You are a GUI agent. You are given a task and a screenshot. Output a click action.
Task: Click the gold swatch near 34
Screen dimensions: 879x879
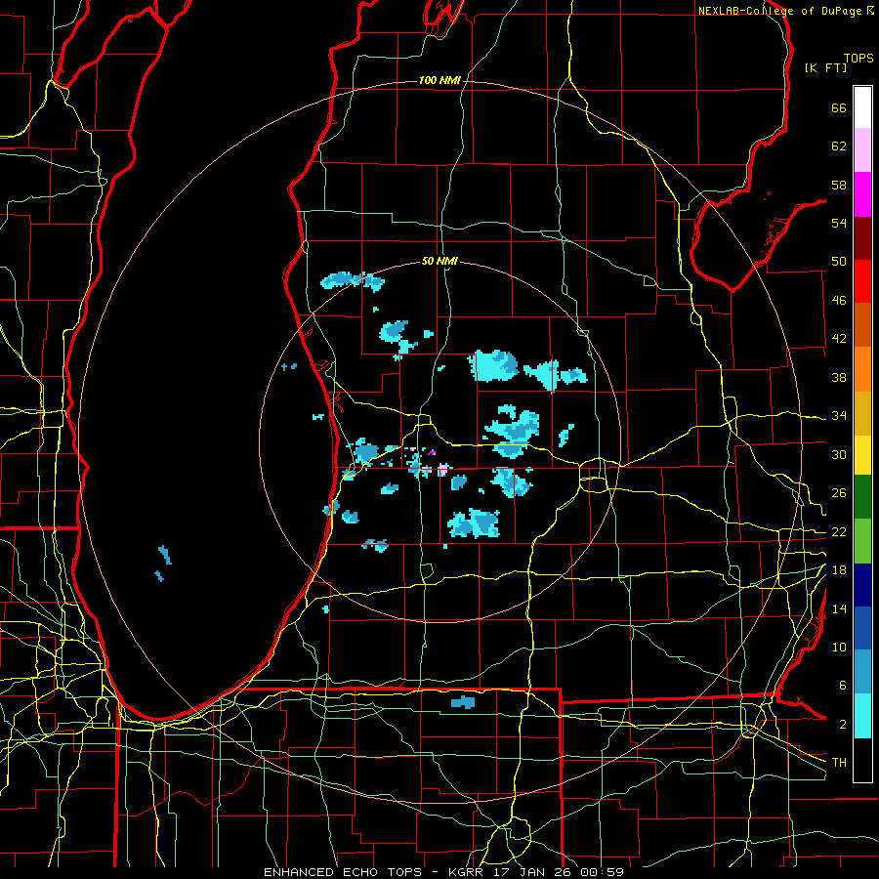862,413
